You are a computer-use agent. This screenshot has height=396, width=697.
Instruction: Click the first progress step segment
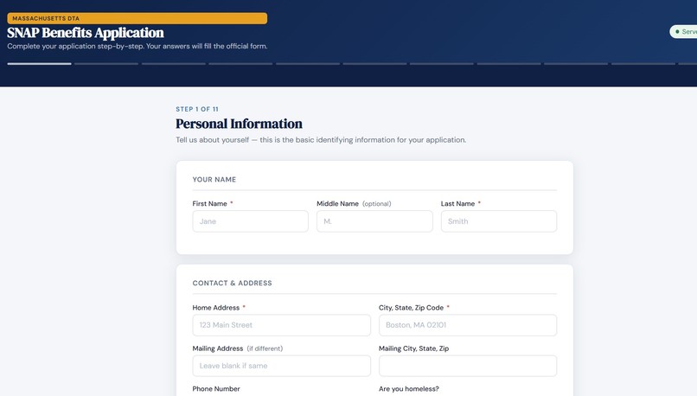pyautogui.click(x=39, y=64)
